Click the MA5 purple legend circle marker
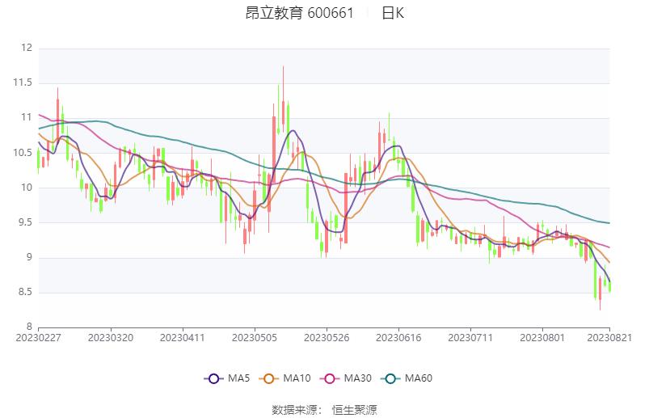Image resolution: width=649 pixels, height=418 pixels. (213, 378)
